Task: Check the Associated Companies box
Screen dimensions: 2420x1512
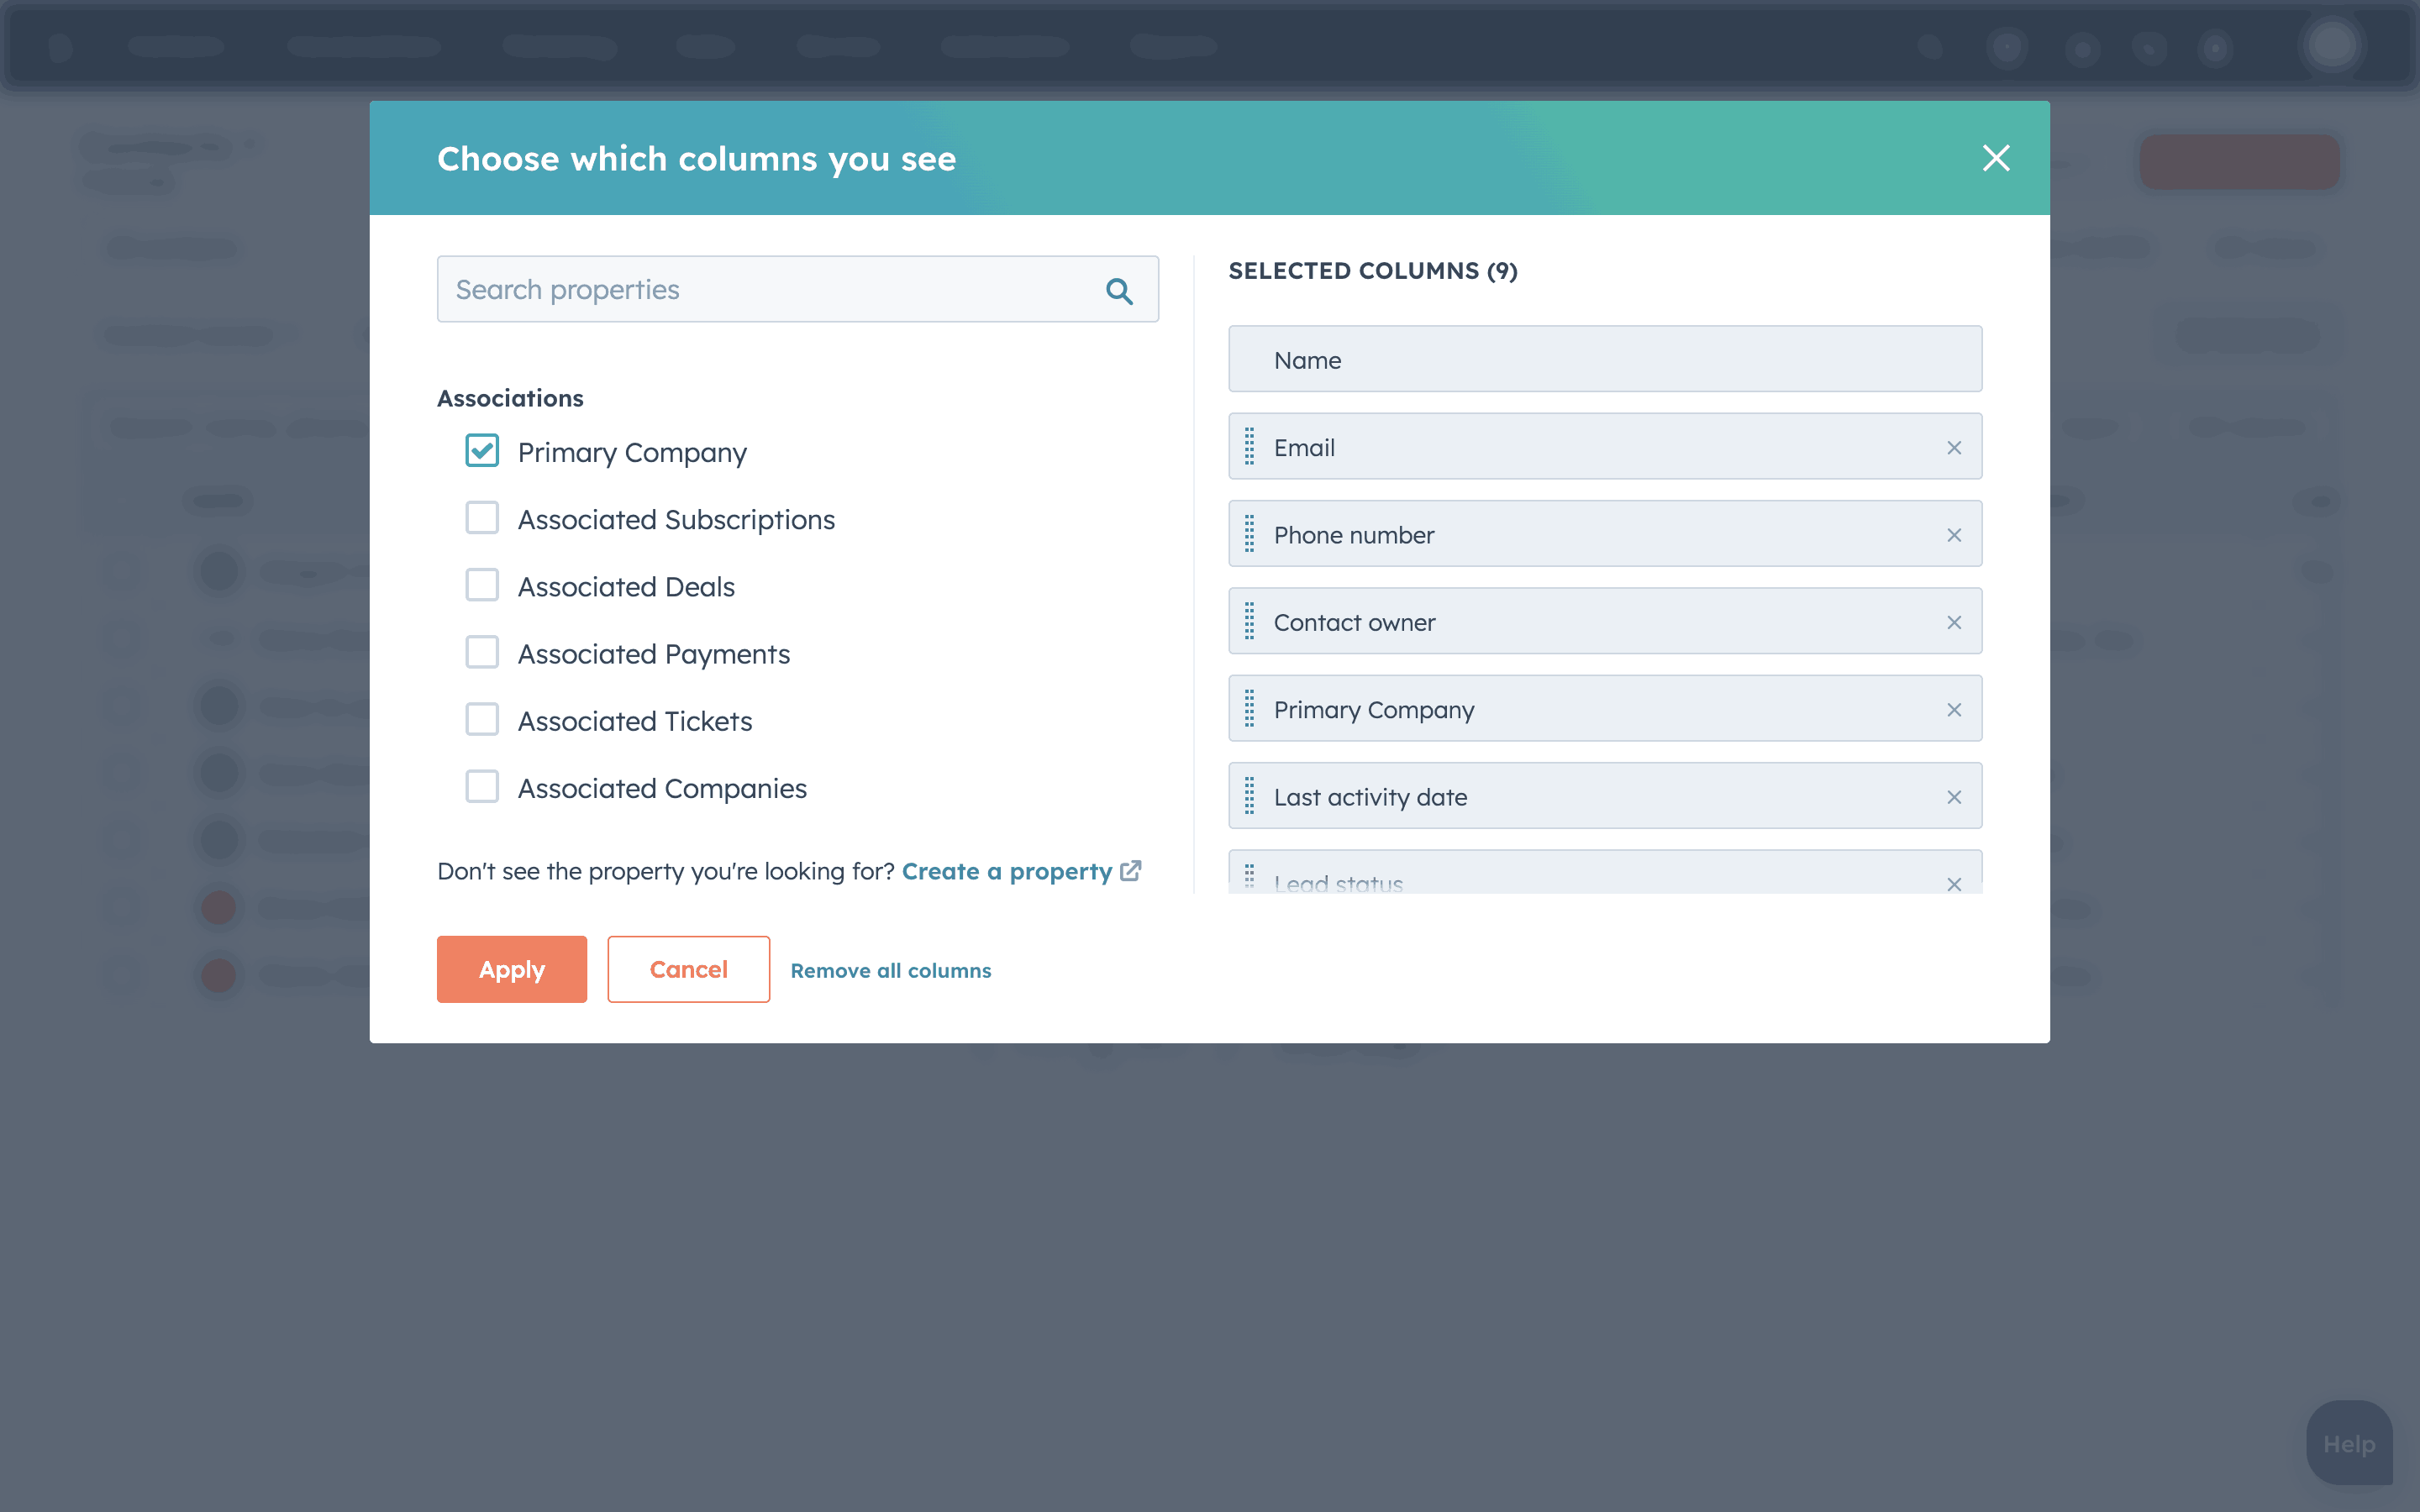Action: 482,787
